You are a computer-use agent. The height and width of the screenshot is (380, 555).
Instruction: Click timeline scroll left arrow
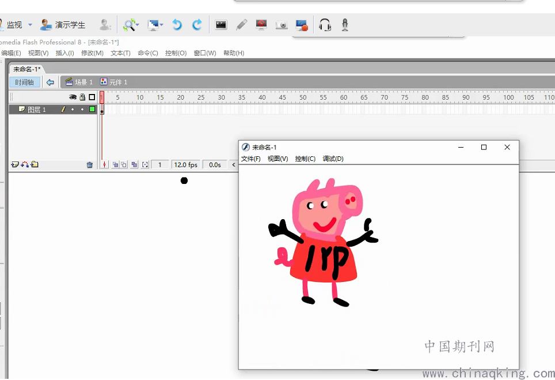(x=234, y=165)
